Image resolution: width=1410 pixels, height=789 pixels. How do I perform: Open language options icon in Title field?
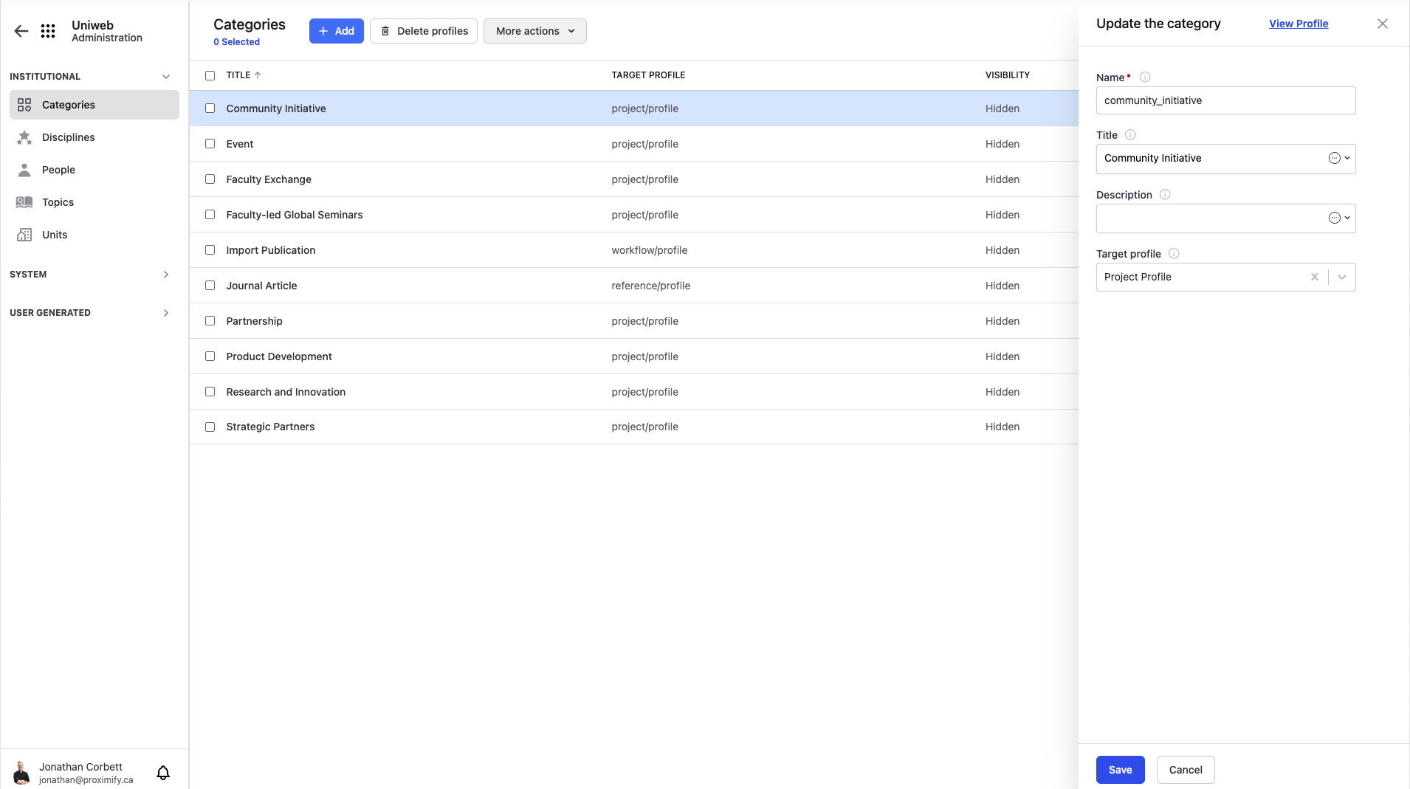pyautogui.click(x=1338, y=159)
